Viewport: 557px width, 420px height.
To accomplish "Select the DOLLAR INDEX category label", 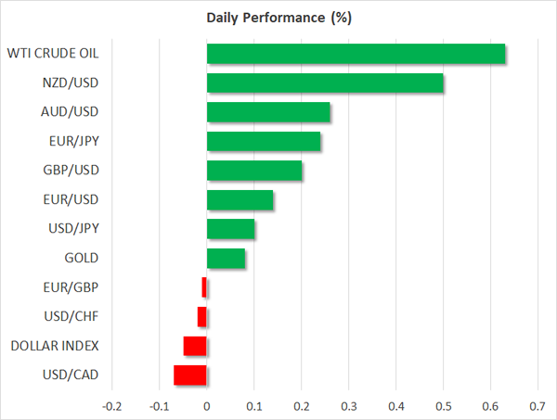I will [55, 346].
